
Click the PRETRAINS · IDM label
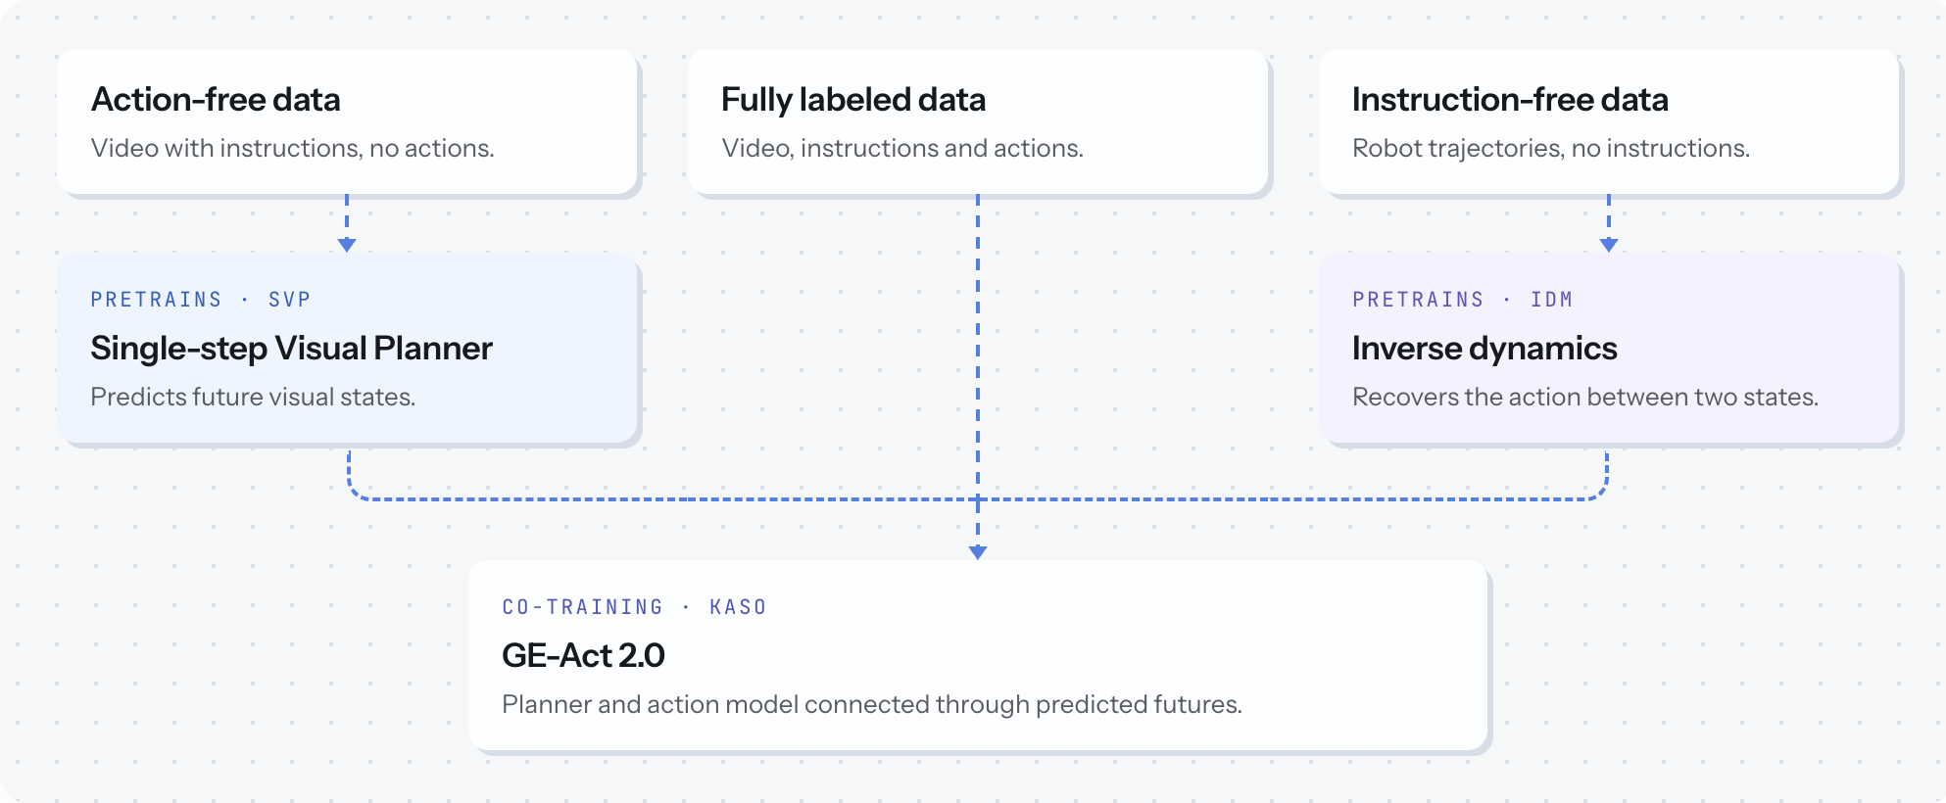[x=1463, y=300]
